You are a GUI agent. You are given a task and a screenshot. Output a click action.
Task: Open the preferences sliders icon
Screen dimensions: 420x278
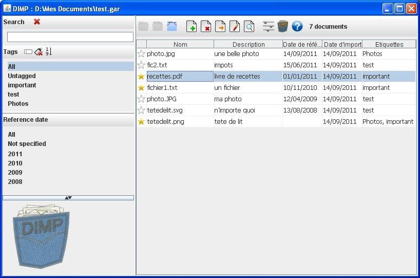click(x=268, y=26)
